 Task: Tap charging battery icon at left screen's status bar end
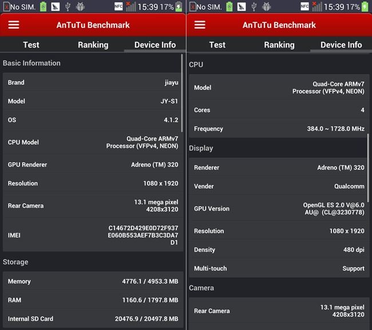(x=179, y=7)
